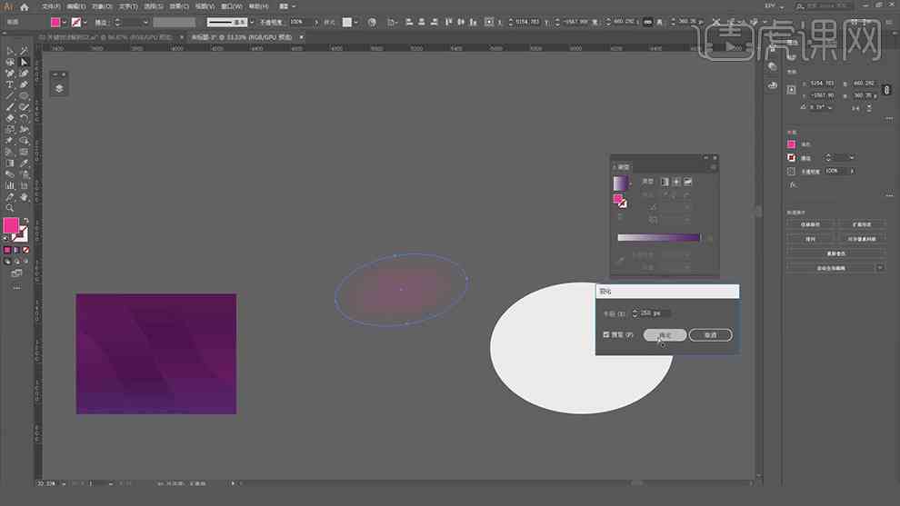The height and width of the screenshot is (506, 900).
Task: Toggle the preview checkbox in the dialog
Action: click(606, 334)
